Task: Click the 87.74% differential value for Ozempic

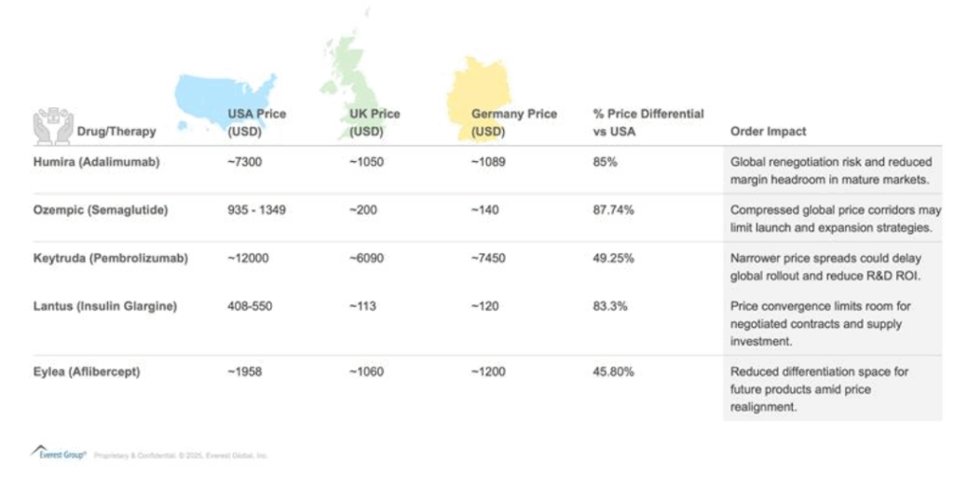Action: coord(613,210)
